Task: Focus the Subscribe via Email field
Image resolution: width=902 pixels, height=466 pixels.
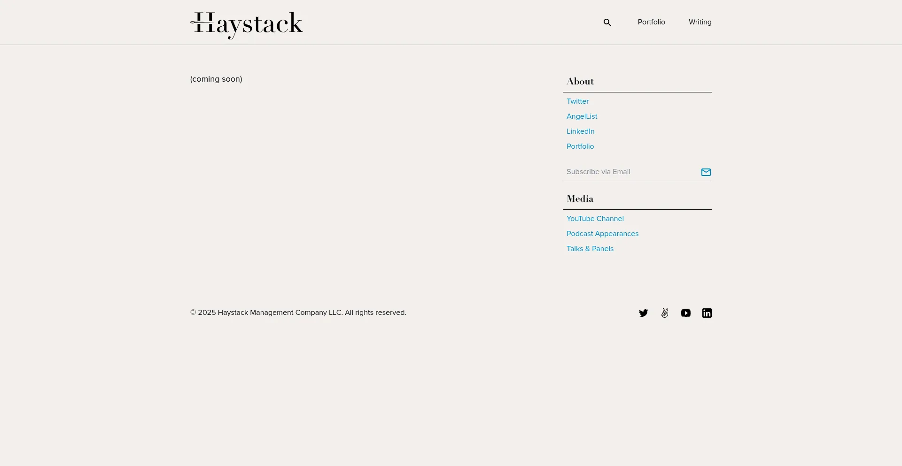Action: 630,172
